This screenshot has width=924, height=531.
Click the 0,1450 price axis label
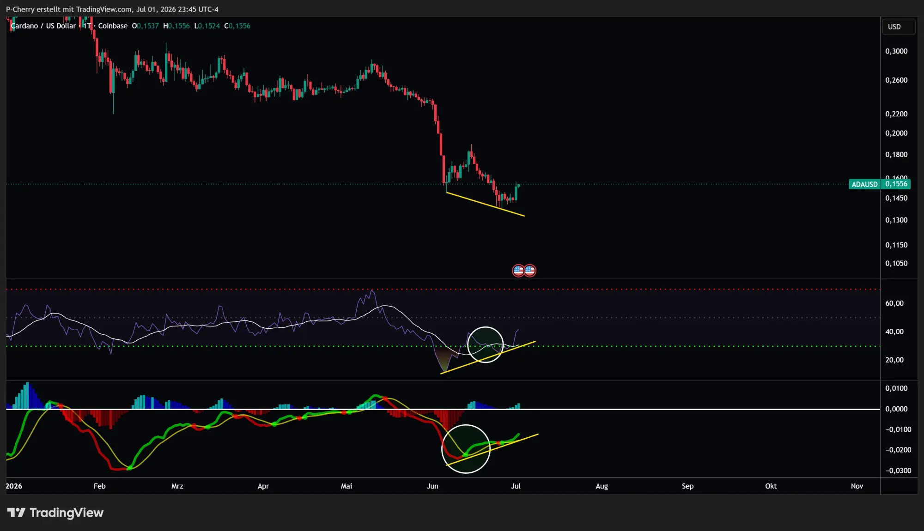tap(896, 199)
